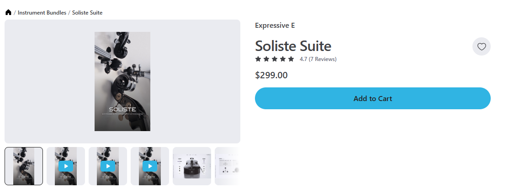Open the Expressive E brand link
Image resolution: width=514 pixels, height=193 pixels.
click(x=275, y=25)
